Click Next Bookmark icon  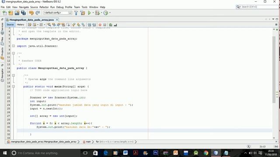click(79, 25)
